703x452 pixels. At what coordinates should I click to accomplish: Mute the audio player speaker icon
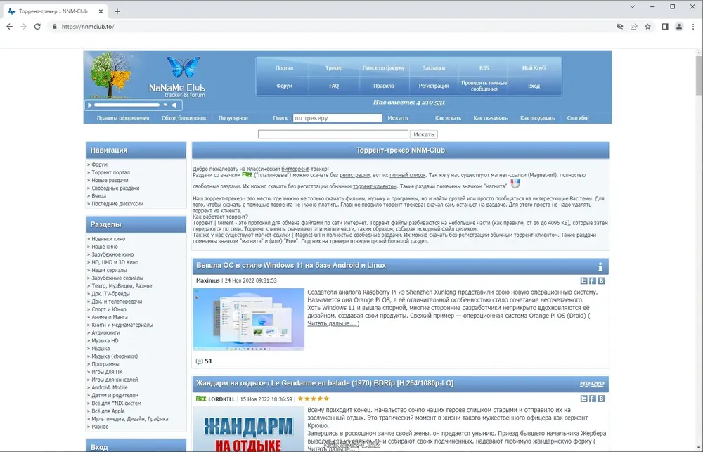click(175, 105)
